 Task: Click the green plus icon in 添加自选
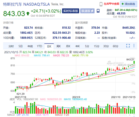(123, 4)
